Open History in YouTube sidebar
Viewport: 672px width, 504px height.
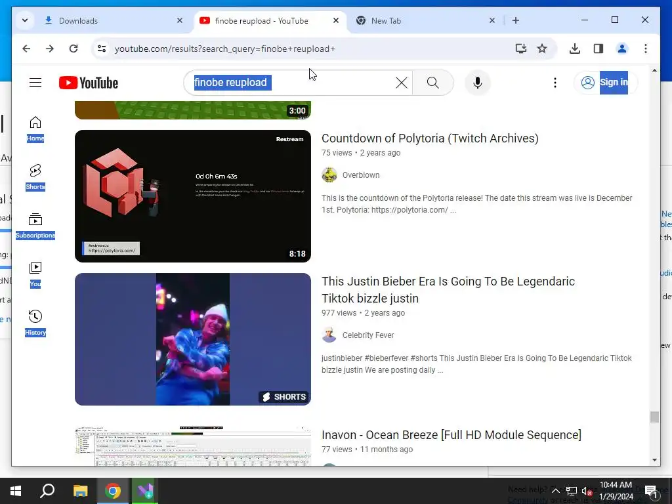point(35,323)
